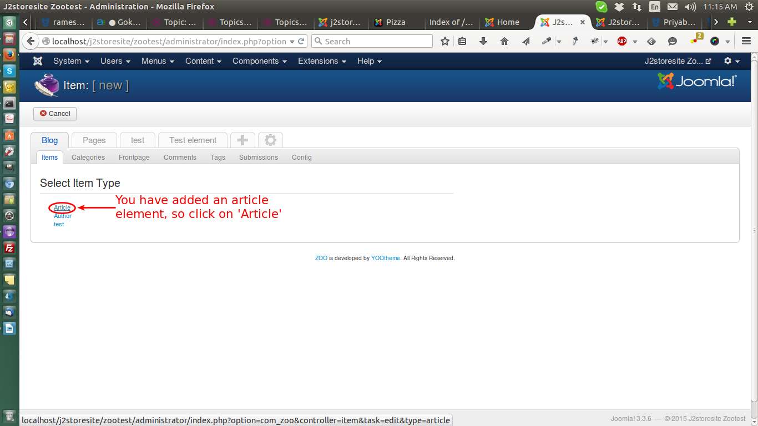This screenshot has height=426, width=758.
Task: Open the Trash in the dock
Action: coord(9,416)
